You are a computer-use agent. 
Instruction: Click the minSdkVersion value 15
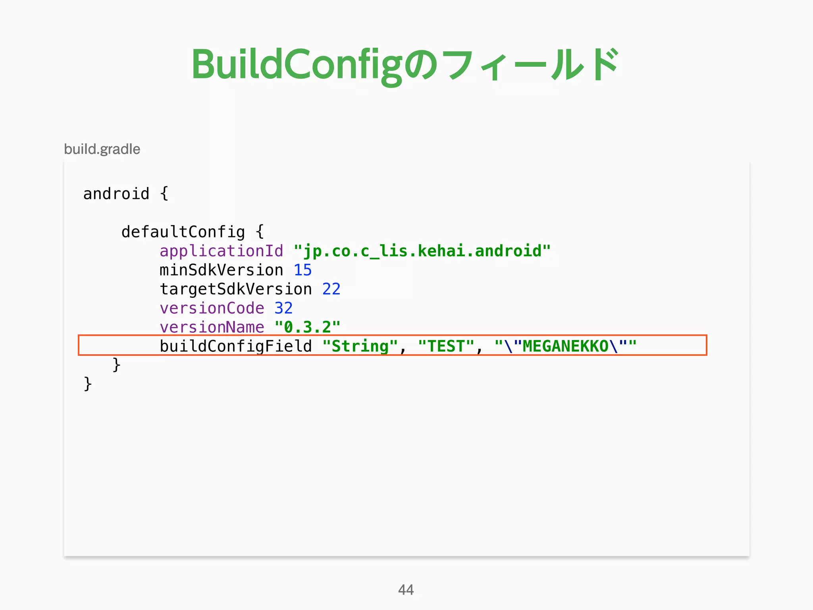point(303,270)
